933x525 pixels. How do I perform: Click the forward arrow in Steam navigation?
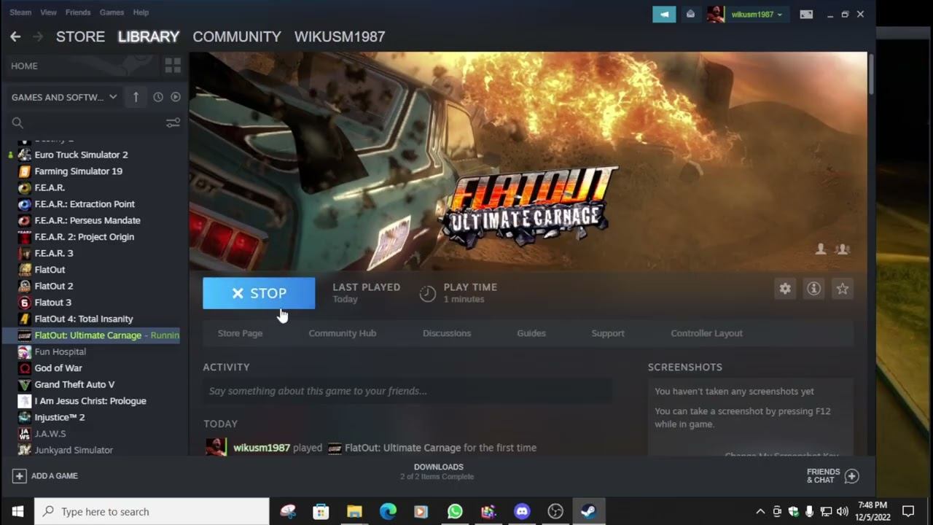(x=38, y=36)
